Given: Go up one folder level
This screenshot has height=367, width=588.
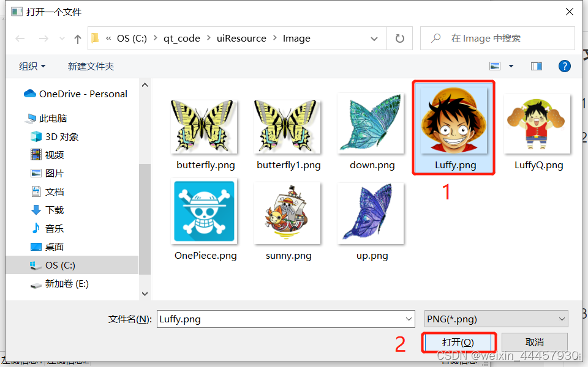Looking at the screenshot, I should [x=78, y=39].
